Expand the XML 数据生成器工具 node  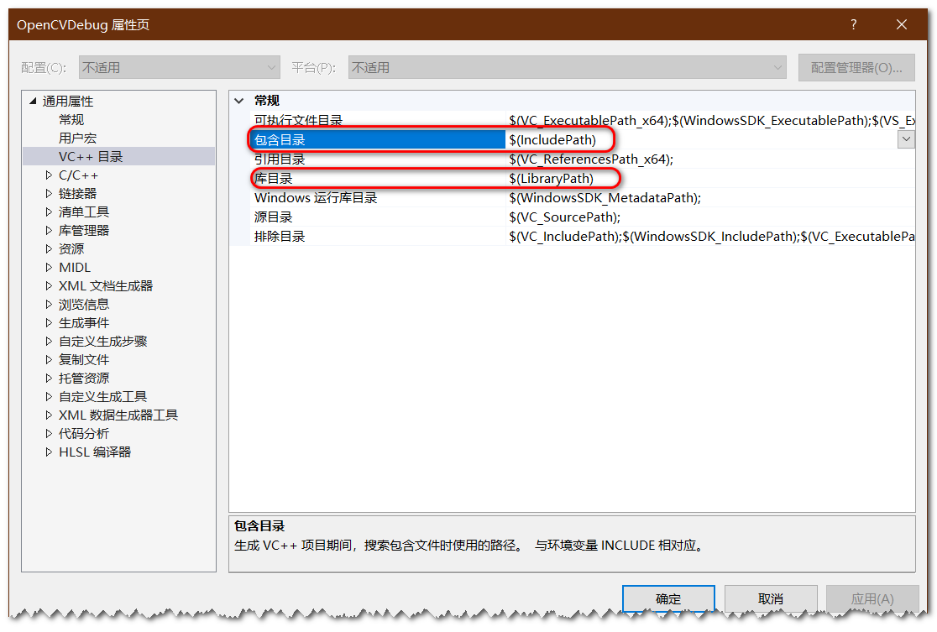(49, 415)
